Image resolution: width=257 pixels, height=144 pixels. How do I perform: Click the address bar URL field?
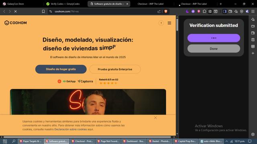coord(105,12)
